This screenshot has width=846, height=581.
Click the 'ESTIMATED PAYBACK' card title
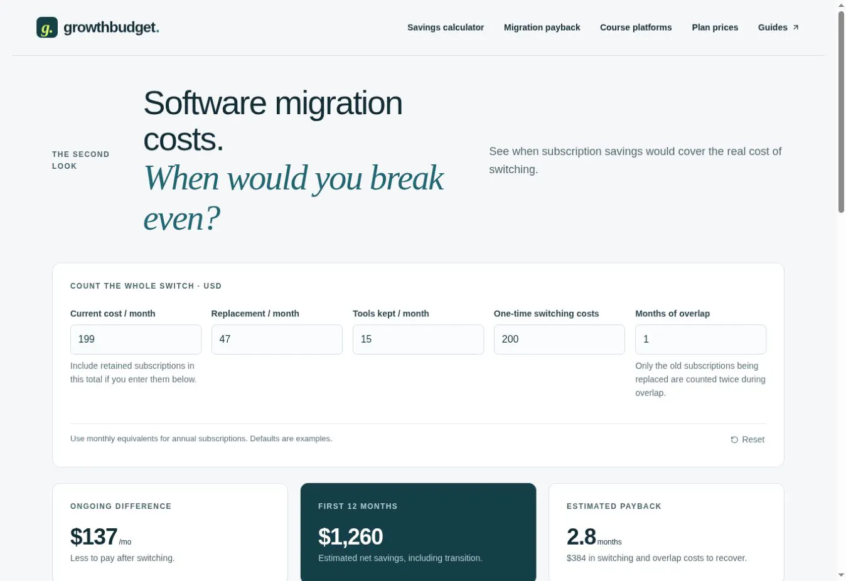[x=614, y=506]
